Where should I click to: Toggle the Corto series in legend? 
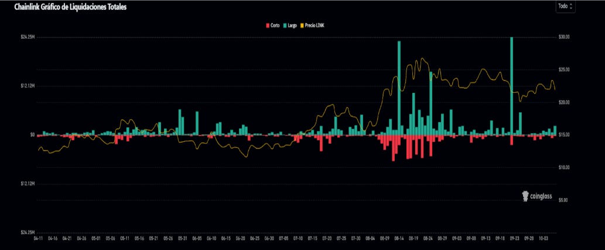coord(273,25)
